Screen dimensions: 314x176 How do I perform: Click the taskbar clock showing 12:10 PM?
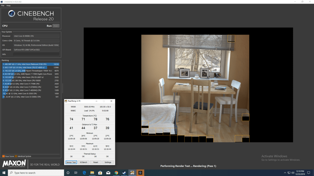point(300,173)
